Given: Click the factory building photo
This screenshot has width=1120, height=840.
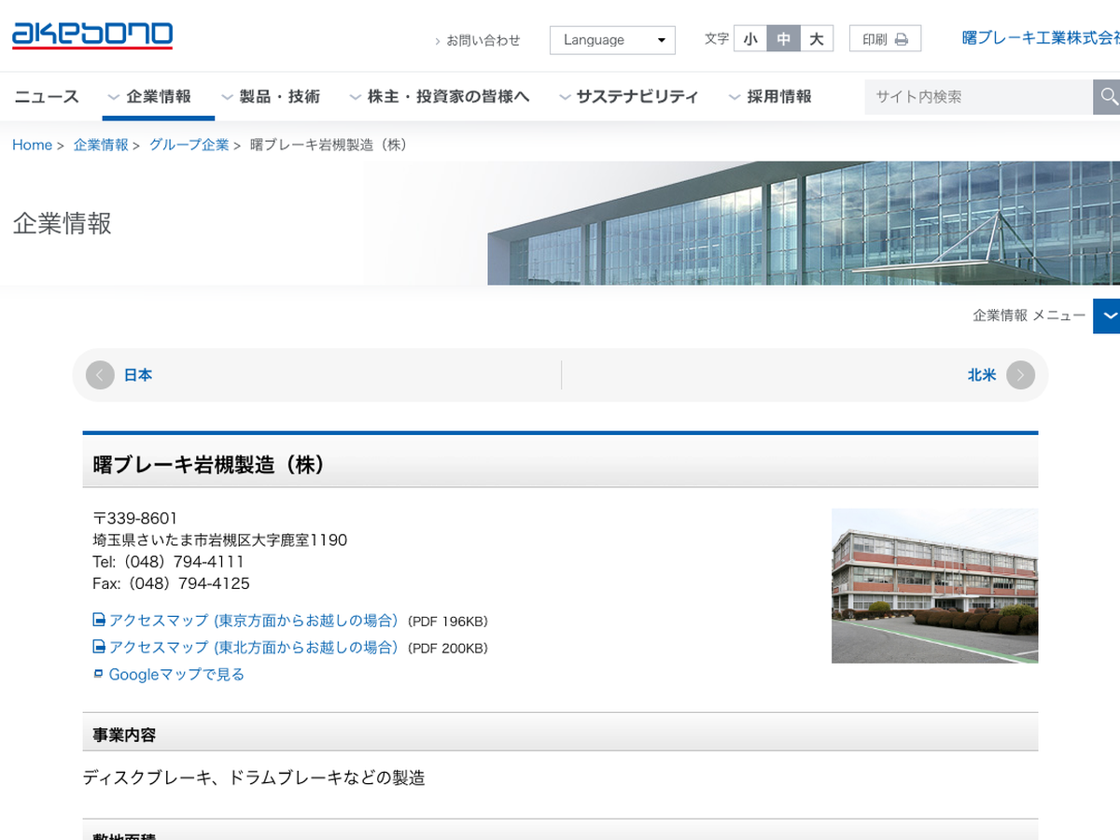Looking at the screenshot, I should pos(934,586).
